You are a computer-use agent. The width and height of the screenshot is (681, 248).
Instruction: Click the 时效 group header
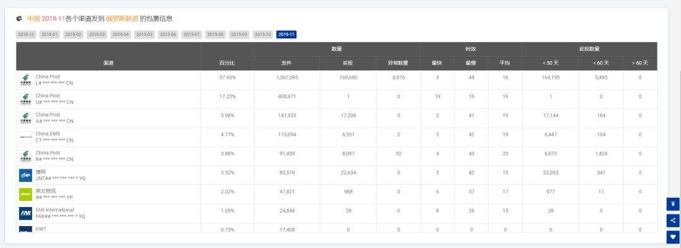(x=471, y=49)
